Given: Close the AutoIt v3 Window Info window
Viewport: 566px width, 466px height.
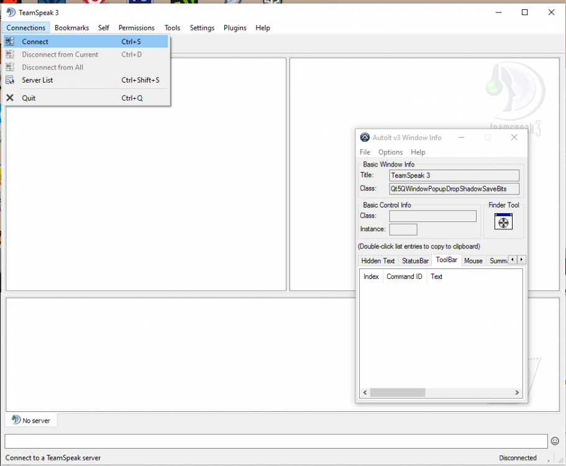Looking at the screenshot, I should click(x=514, y=137).
